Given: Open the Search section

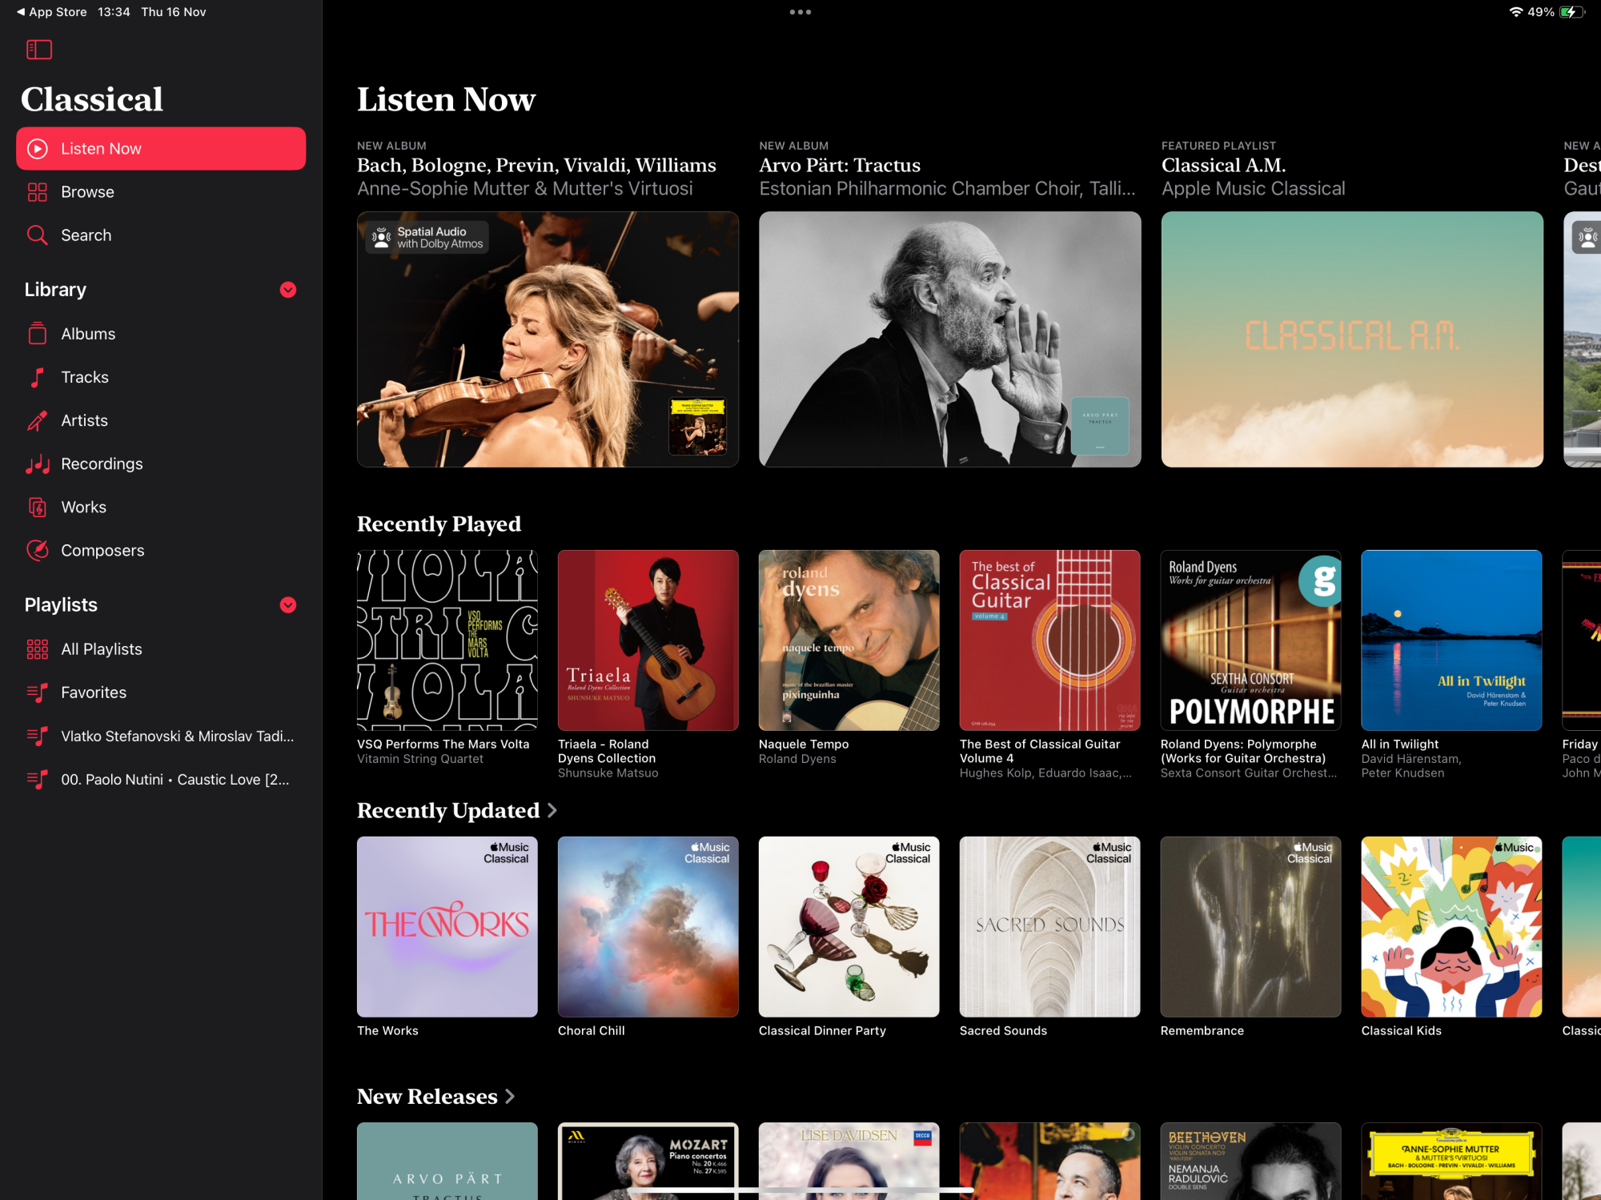Looking at the screenshot, I should [x=161, y=235].
